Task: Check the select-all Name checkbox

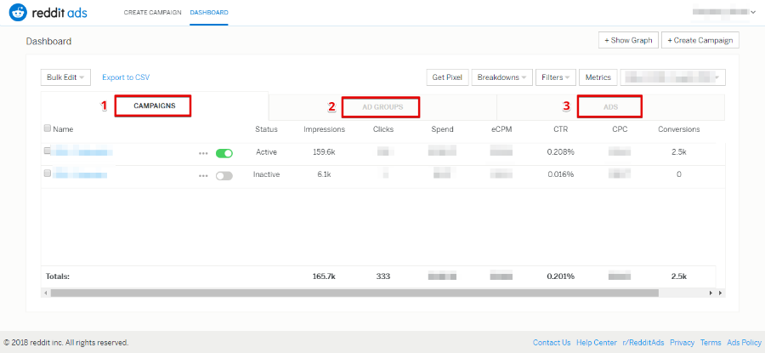Action: point(48,129)
